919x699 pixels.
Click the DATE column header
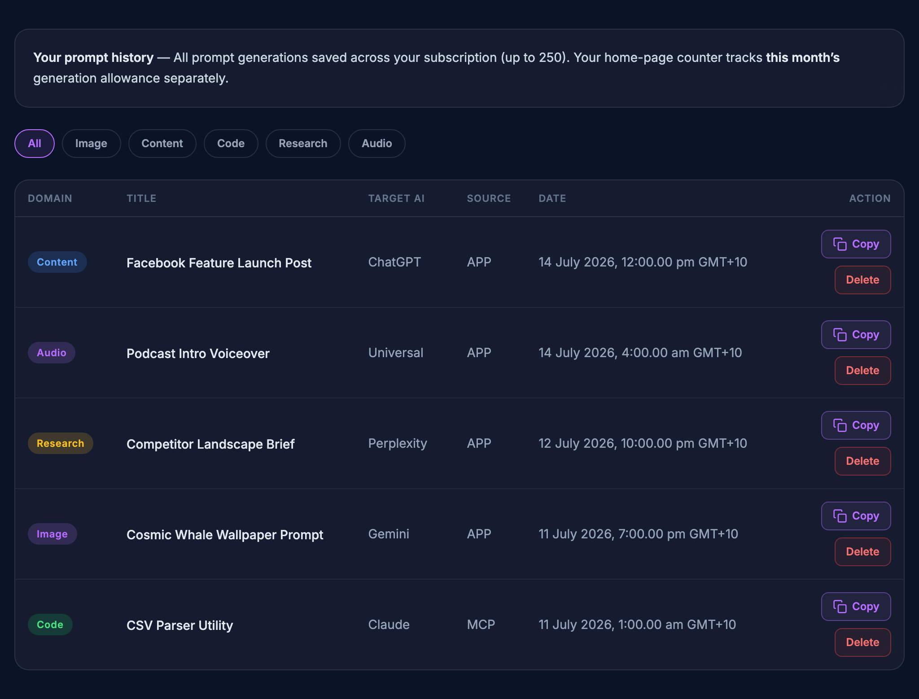coord(552,198)
